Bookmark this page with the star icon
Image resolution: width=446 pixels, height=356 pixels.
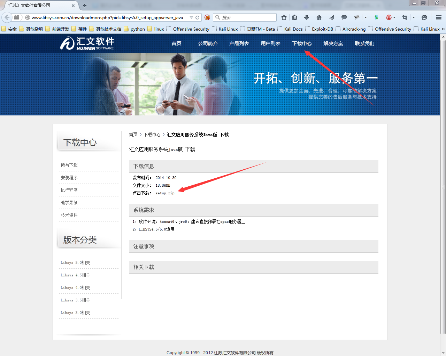284,17
